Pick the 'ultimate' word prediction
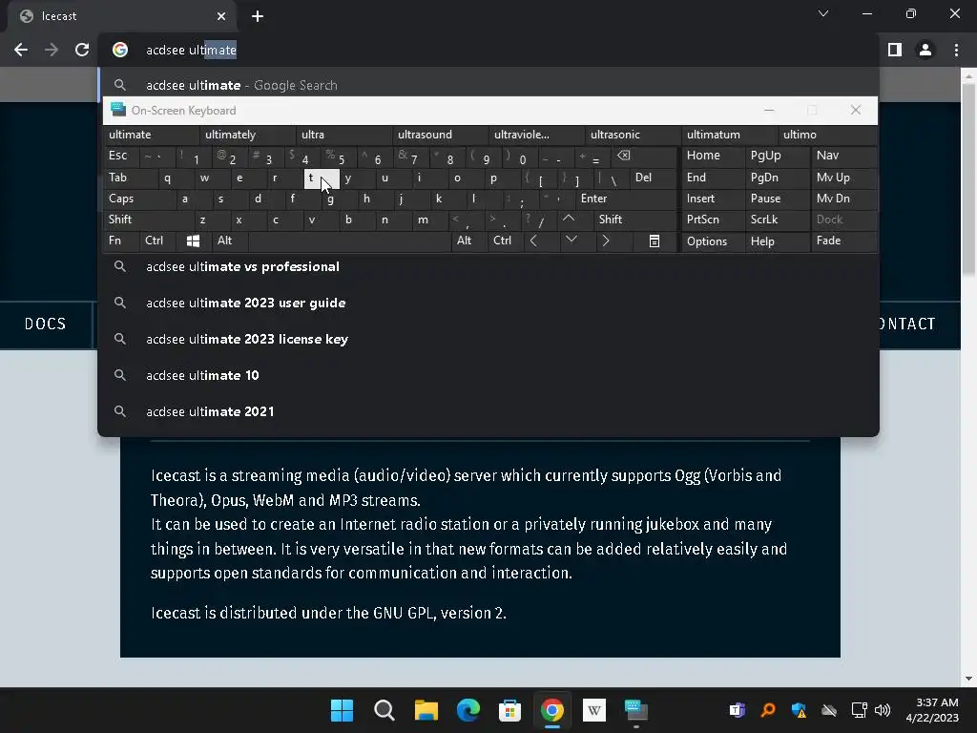The width and height of the screenshot is (977, 733). click(151, 135)
